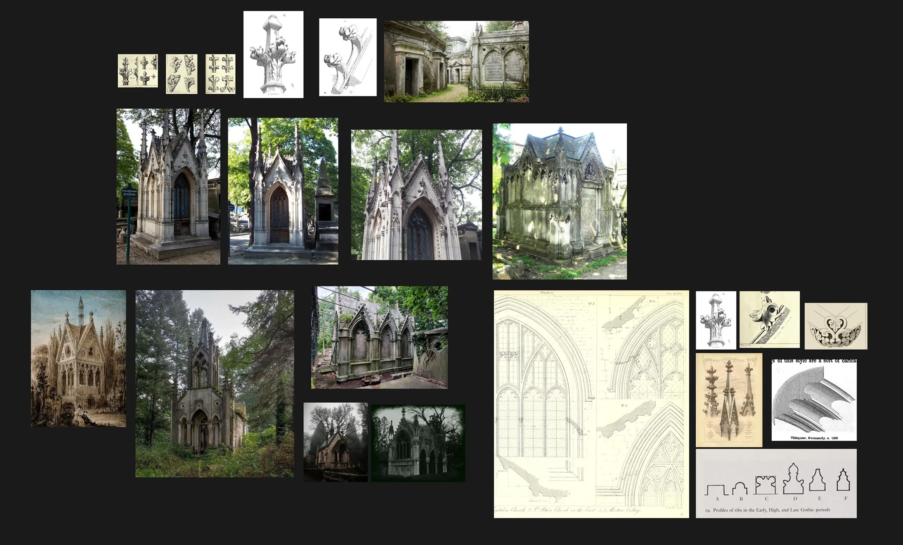Select the triple-arched tomb under scaffolding photo
Viewport: 903px width, 545px height.
[x=380, y=337]
